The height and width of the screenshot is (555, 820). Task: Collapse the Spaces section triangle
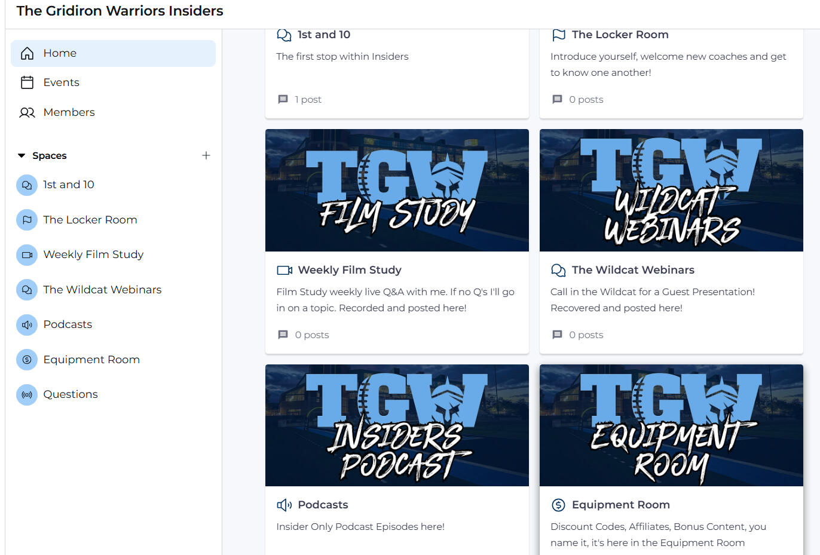point(22,156)
